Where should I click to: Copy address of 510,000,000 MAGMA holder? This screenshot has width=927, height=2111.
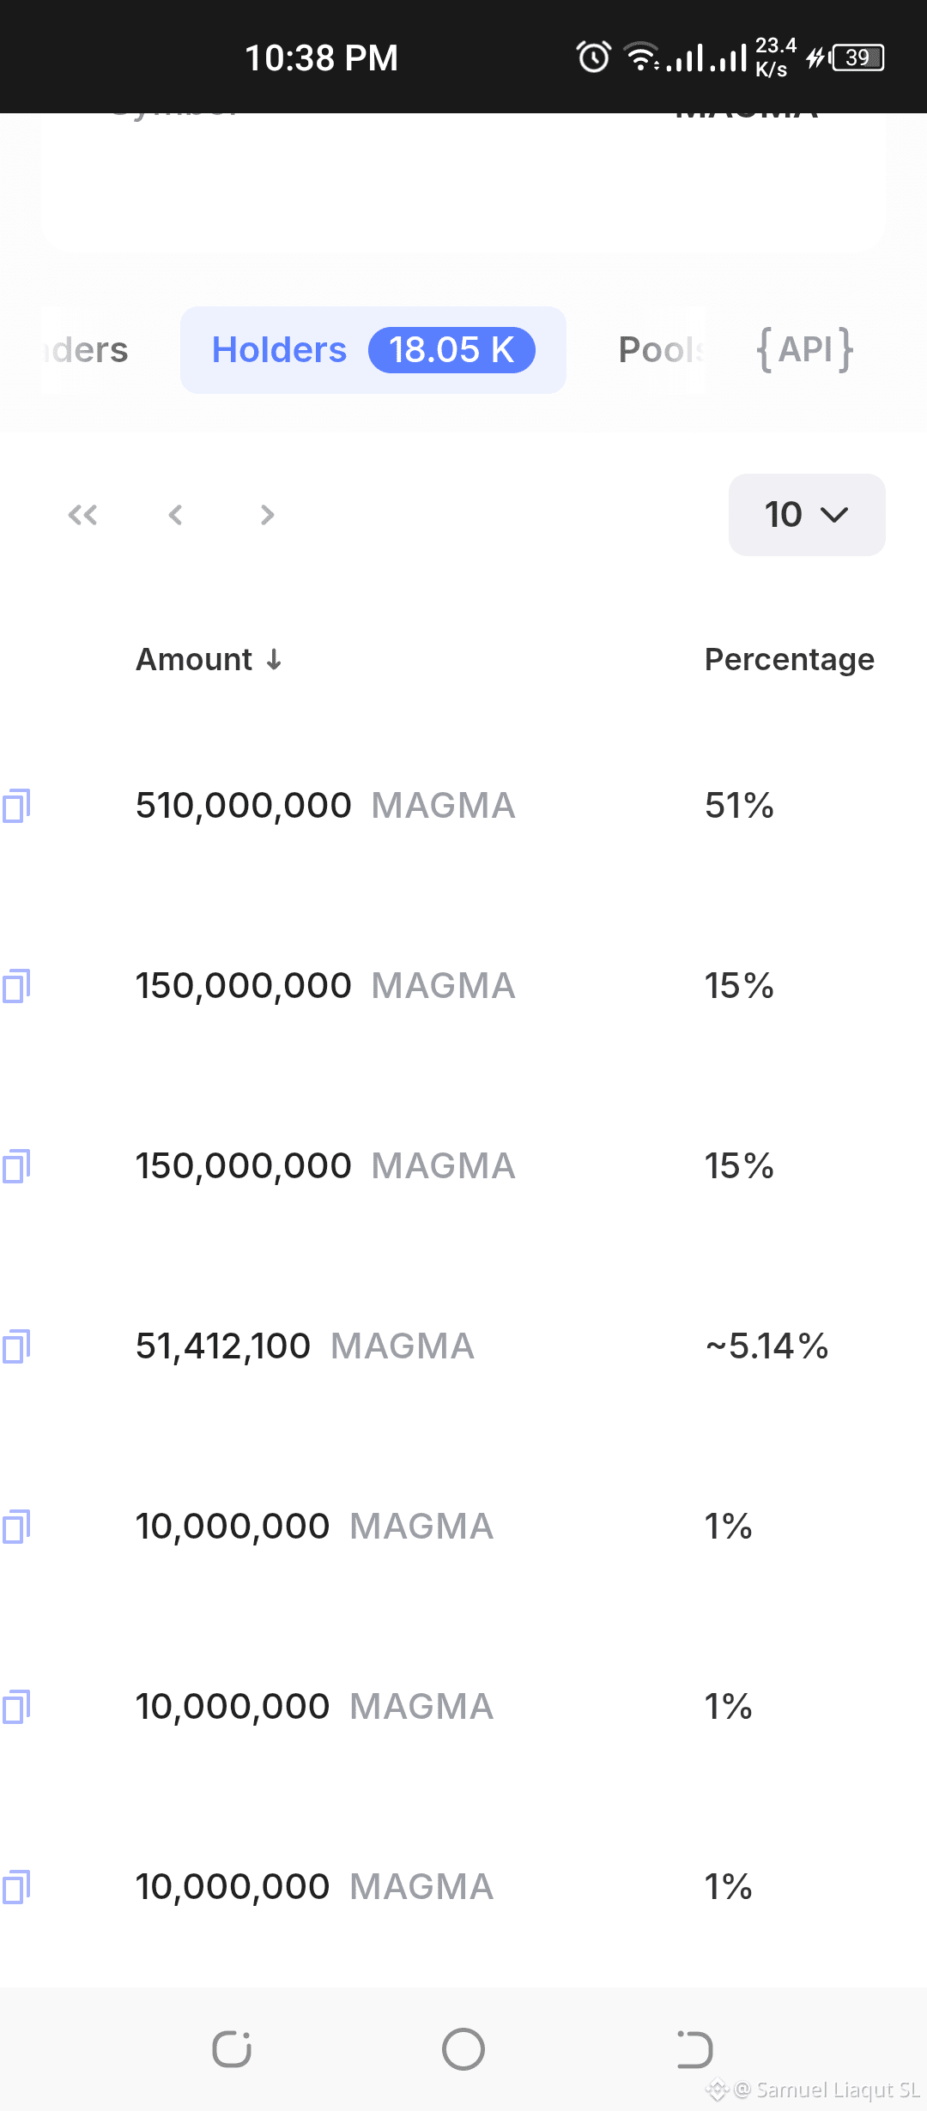tap(15, 806)
